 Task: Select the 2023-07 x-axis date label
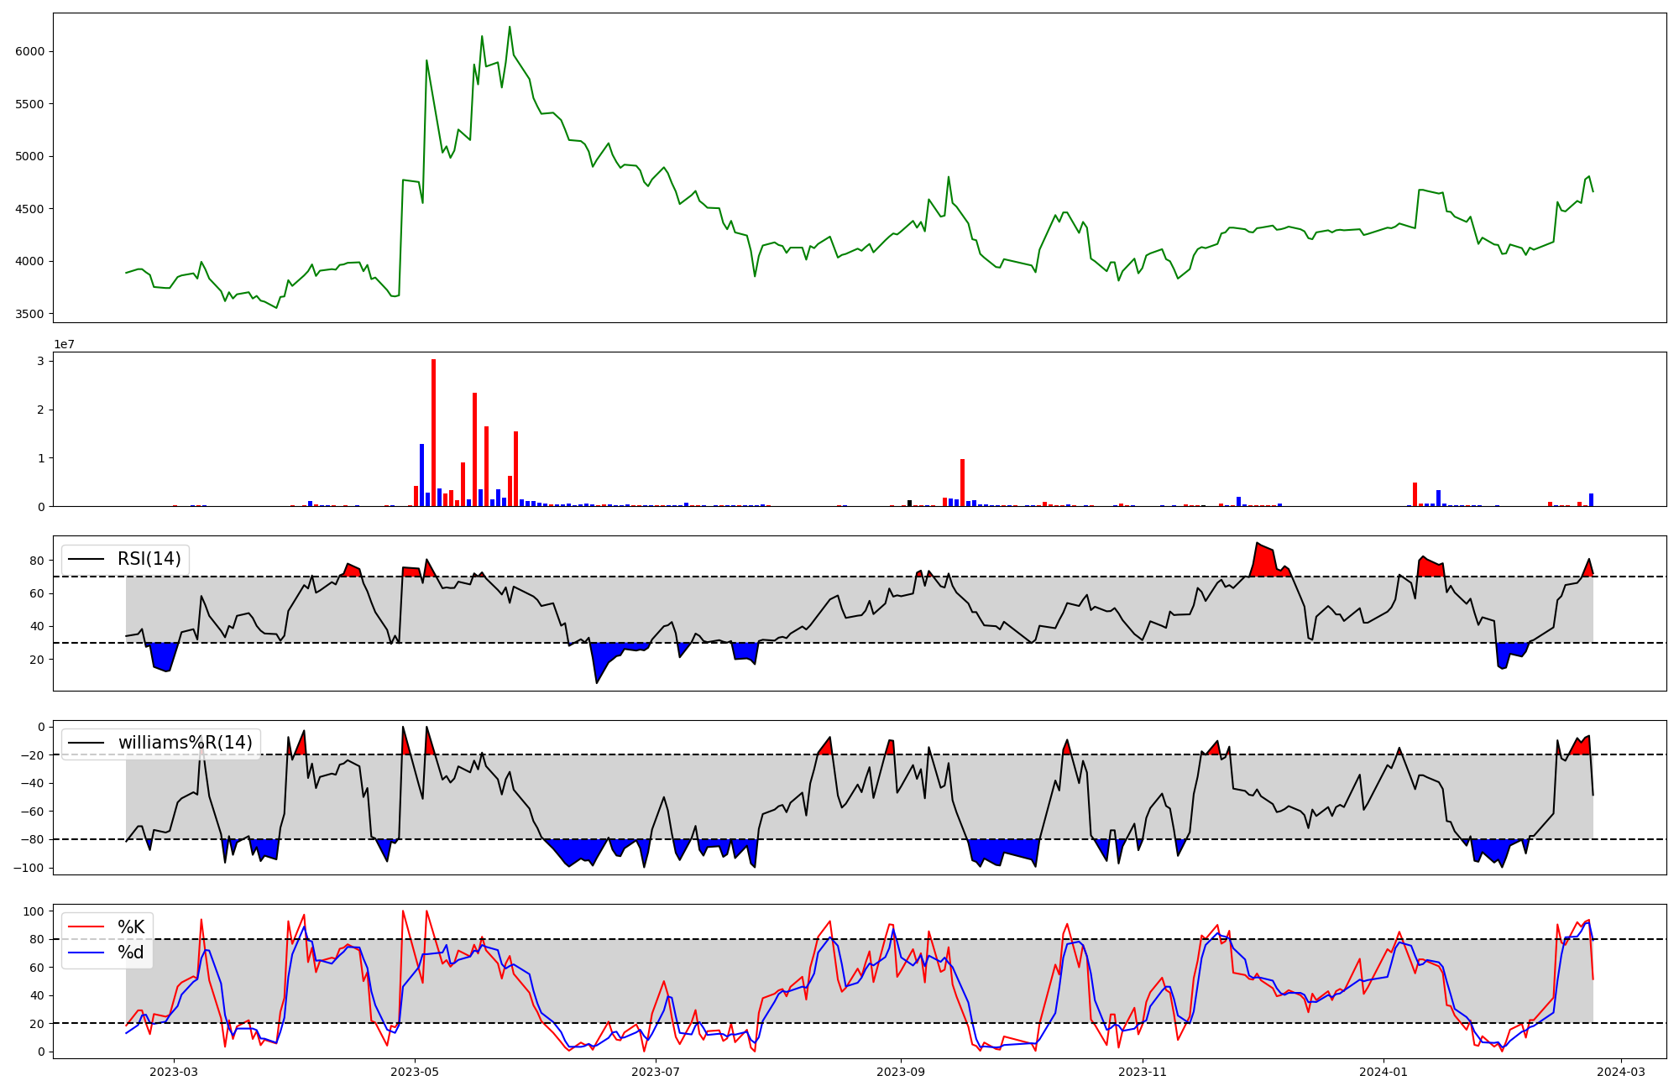[656, 1072]
